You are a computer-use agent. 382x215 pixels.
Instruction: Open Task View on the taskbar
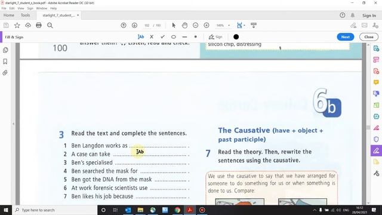[115, 210]
